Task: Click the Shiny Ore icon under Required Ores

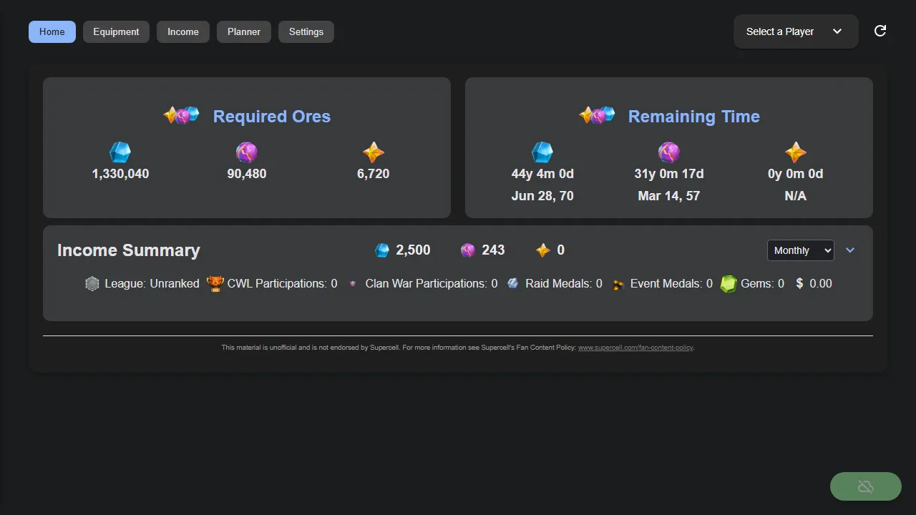Action: [120, 151]
